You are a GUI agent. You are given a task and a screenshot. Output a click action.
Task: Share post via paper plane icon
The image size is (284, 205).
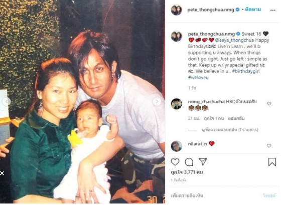pyautogui.click(x=203, y=161)
